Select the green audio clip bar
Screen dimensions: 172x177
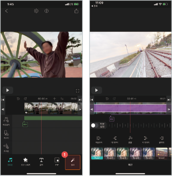click(53, 118)
